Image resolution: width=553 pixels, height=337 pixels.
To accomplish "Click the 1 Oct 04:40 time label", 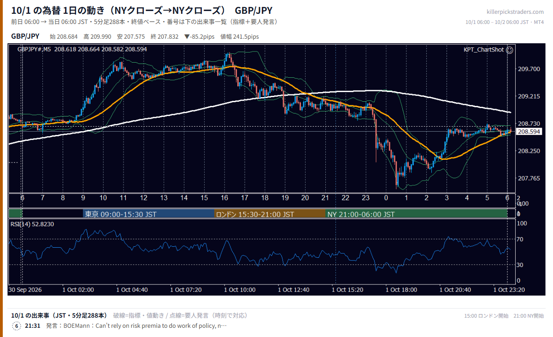I will [x=132, y=290].
